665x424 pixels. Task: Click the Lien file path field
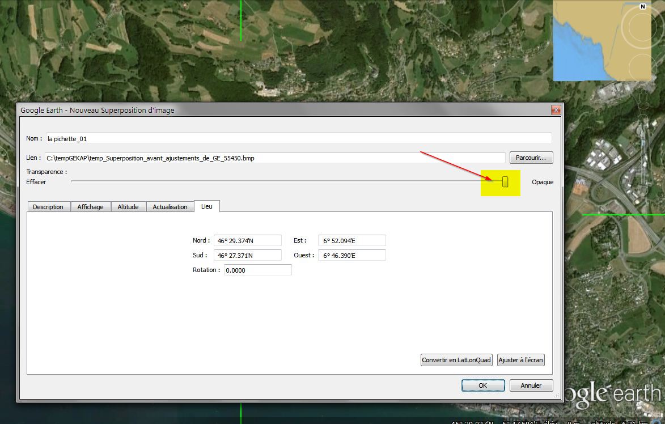click(276, 158)
